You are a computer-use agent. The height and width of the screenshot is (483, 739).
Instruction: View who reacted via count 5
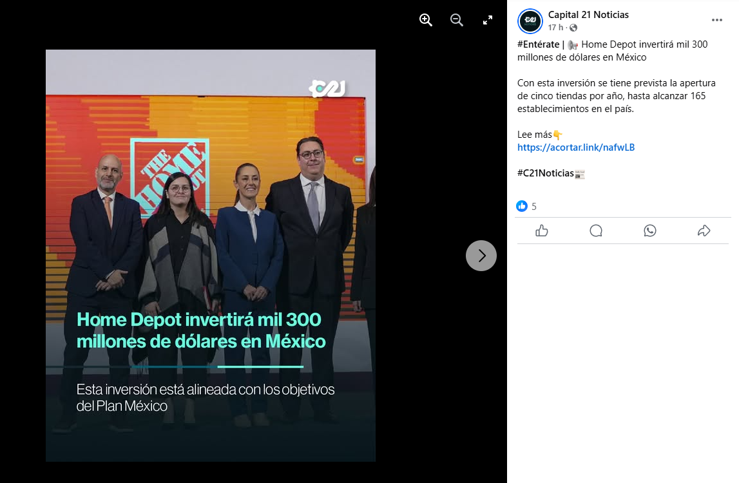point(534,207)
